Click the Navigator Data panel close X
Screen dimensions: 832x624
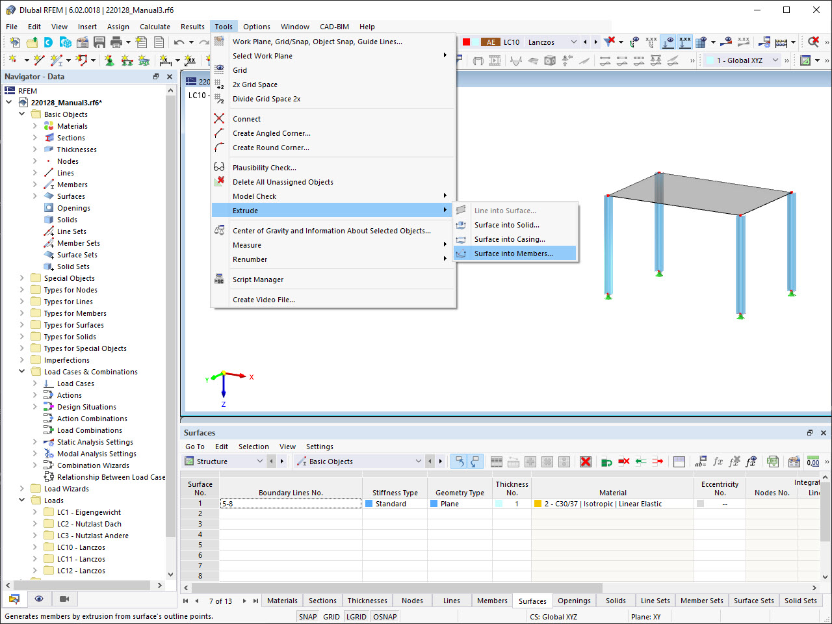click(170, 77)
